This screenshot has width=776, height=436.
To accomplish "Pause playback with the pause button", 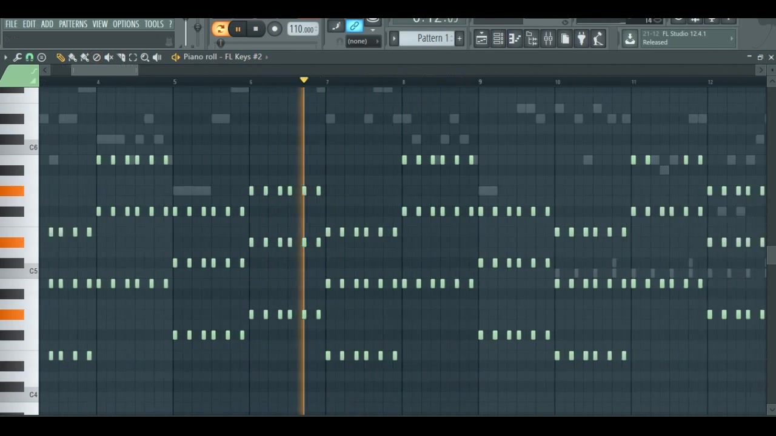I will (238, 29).
